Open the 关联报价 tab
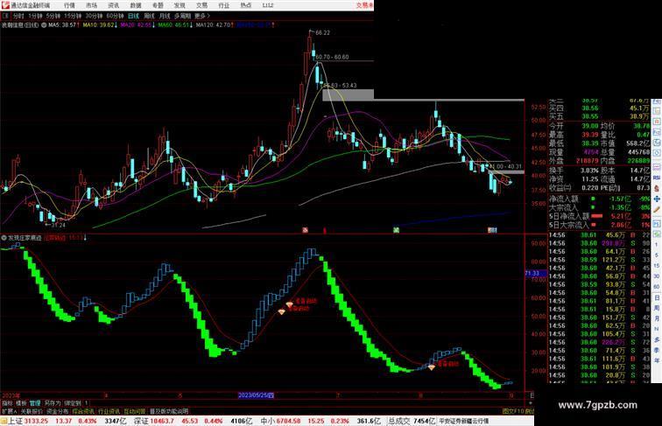The width and height of the screenshot is (662, 426). coord(32,411)
